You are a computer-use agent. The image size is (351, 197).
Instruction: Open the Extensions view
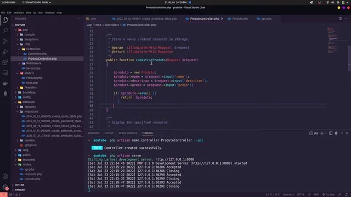pos(5,62)
